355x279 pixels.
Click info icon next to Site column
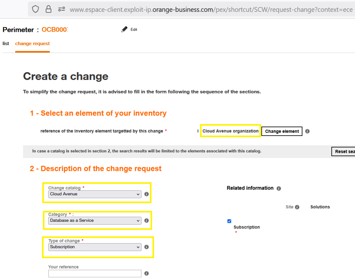297,207
